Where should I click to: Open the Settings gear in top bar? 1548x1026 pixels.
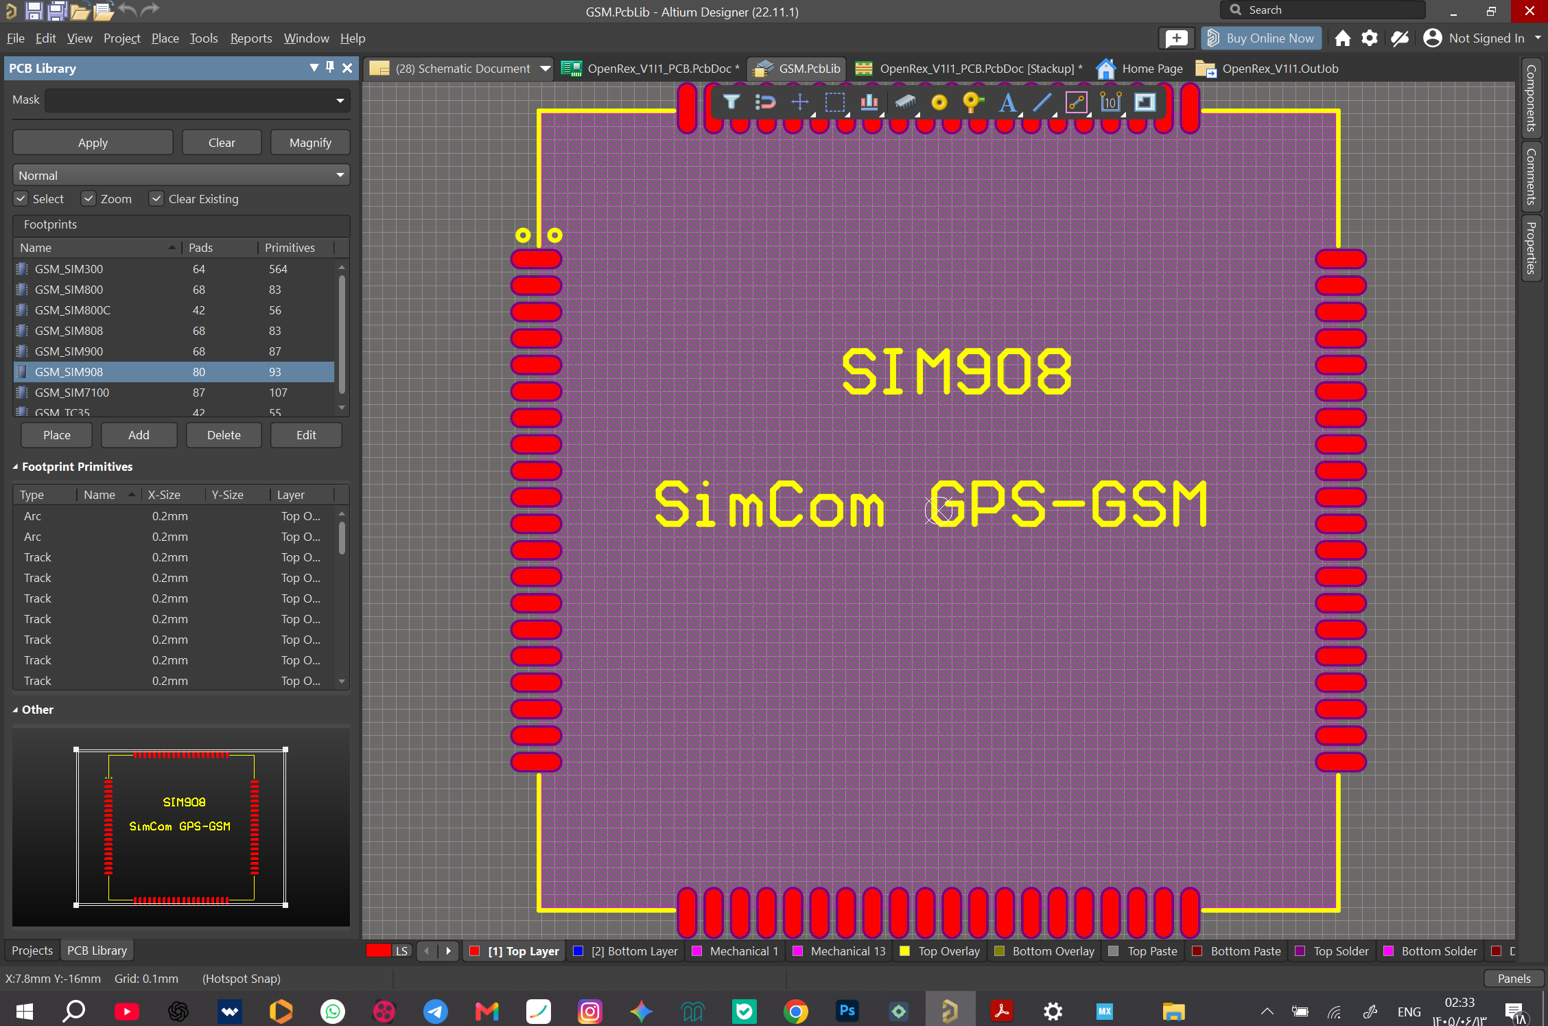click(x=1370, y=38)
